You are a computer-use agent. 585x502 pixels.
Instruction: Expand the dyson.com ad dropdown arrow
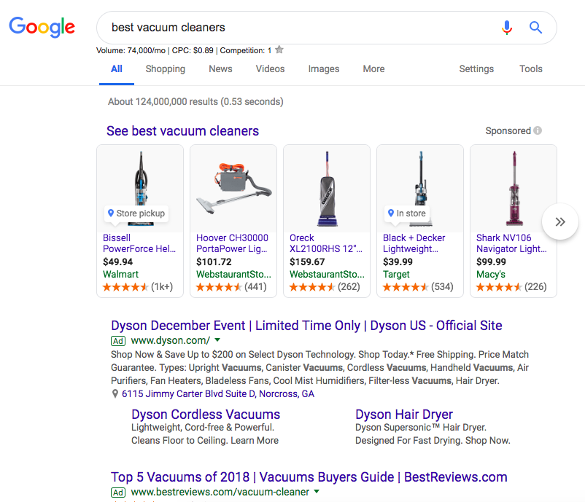coord(217,340)
